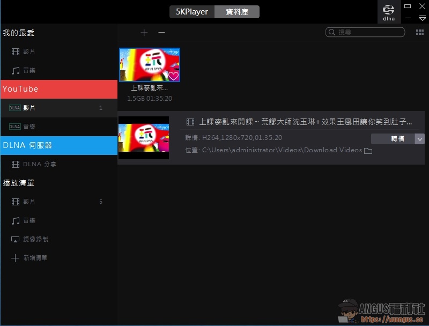The image size is (429, 326).
Task: Click the search input field
Action: (x=369, y=33)
